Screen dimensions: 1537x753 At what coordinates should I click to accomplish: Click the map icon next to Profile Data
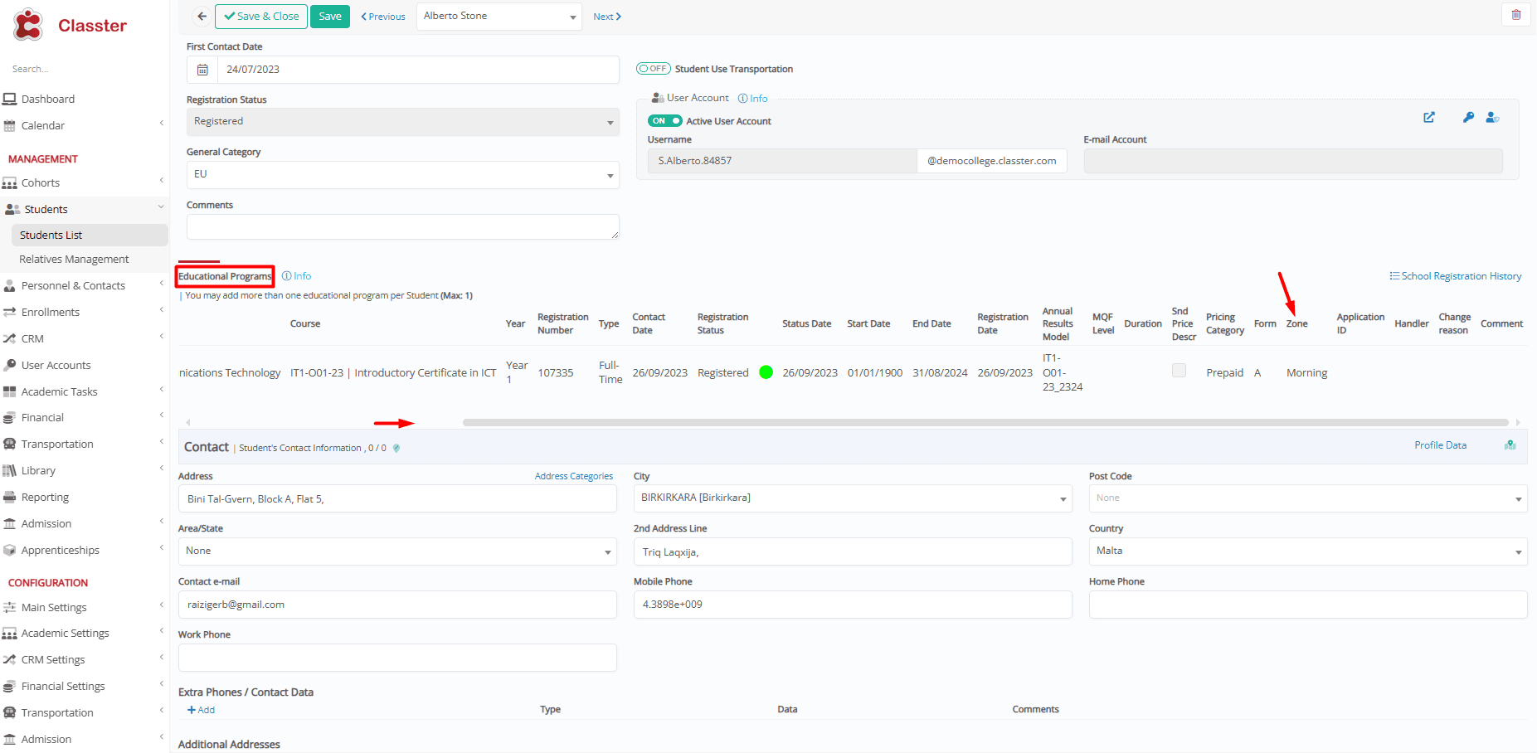(x=1510, y=445)
